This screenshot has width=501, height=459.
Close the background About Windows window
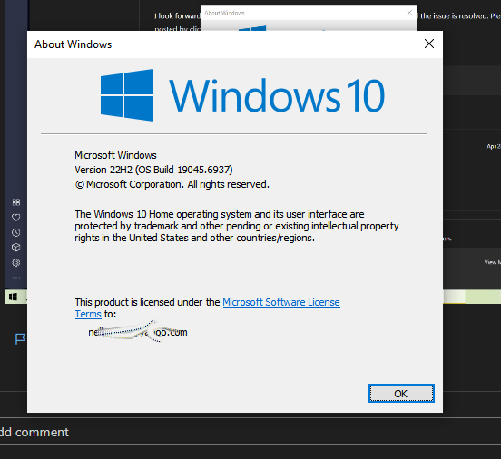(409, 13)
